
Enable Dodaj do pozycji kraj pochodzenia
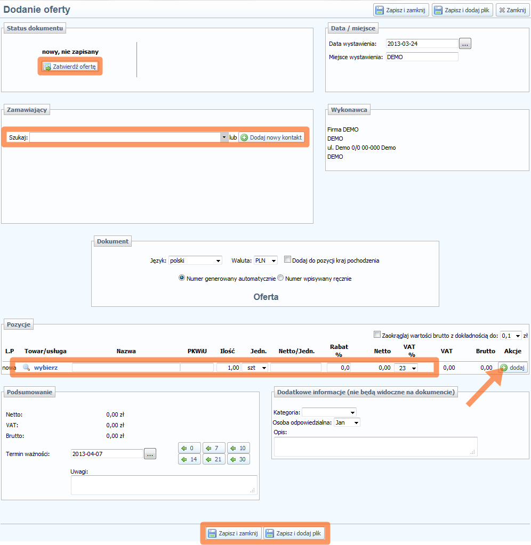[288, 260]
